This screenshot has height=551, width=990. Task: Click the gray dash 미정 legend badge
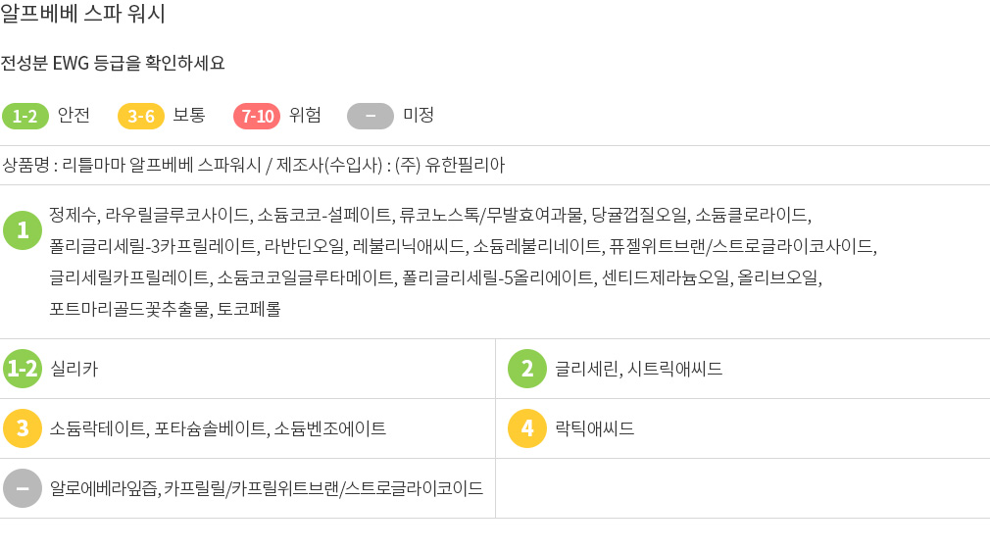tap(371, 116)
